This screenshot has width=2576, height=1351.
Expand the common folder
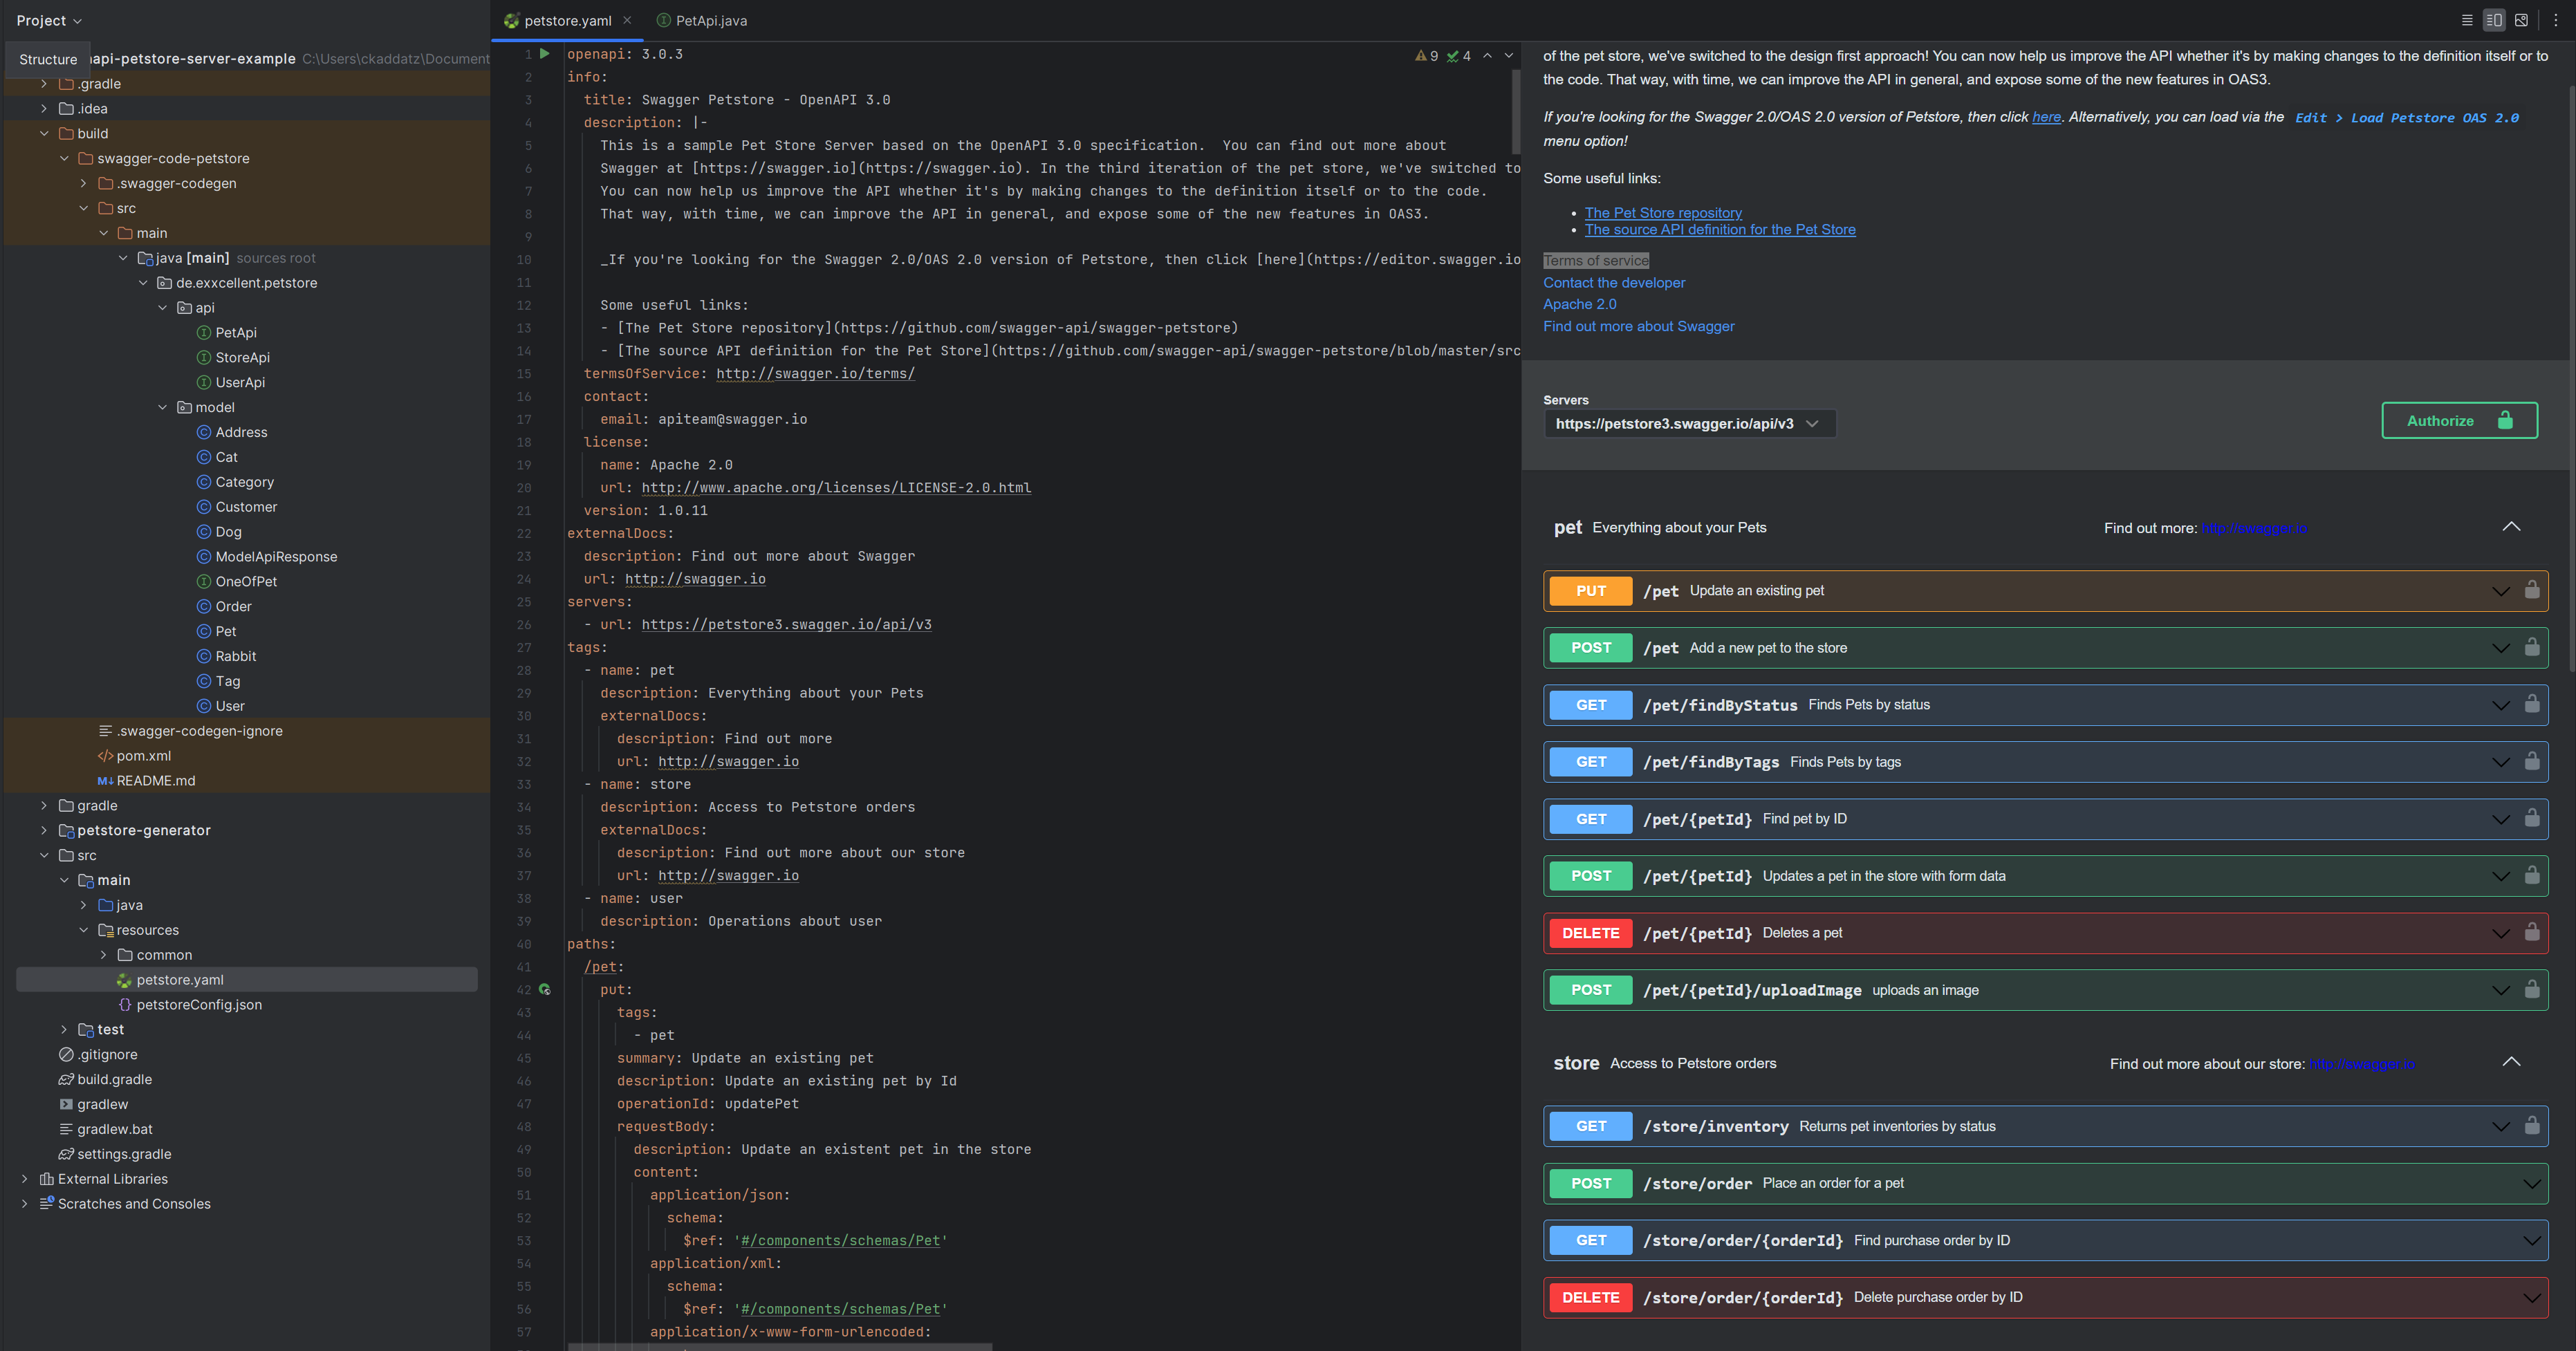[x=103, y=955]
